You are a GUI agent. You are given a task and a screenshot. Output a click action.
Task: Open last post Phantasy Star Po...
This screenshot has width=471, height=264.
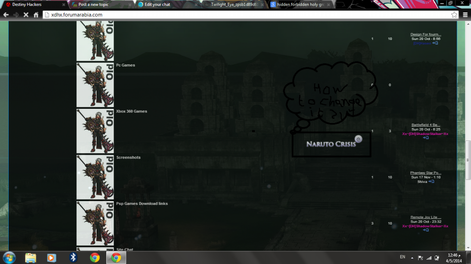click(425, 173)
